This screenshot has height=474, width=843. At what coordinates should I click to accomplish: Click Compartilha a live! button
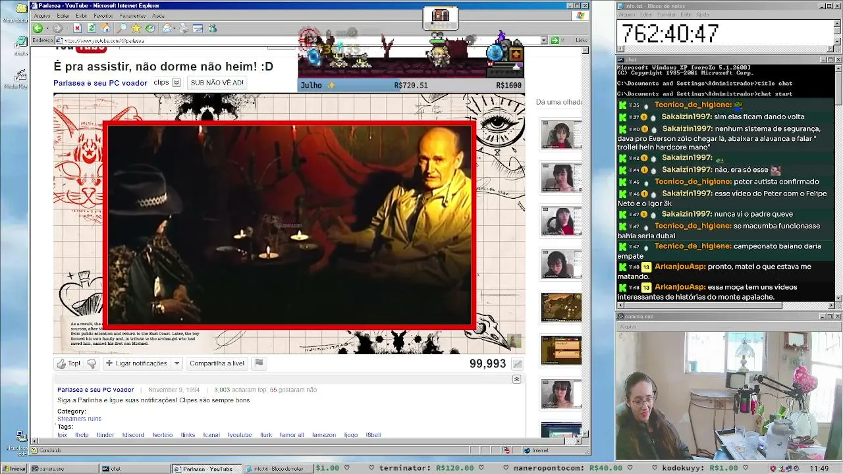(217, 363)
